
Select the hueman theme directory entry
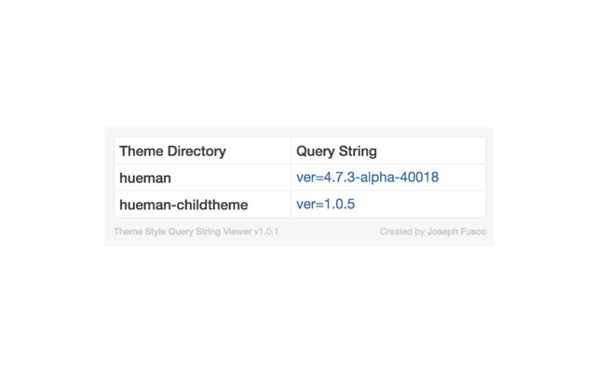point(144,178)
